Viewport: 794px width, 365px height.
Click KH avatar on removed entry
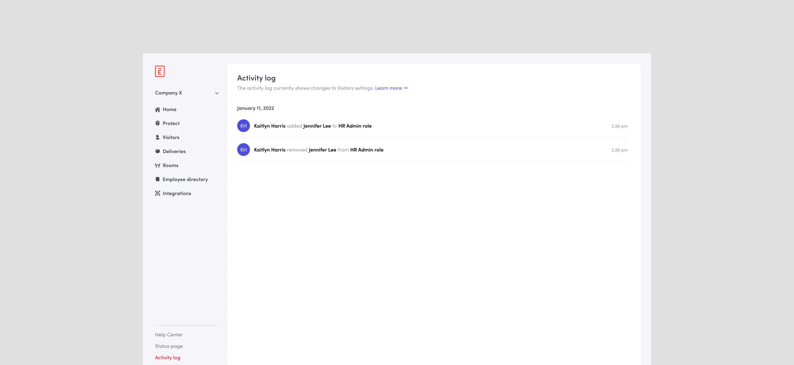[244, 150]
